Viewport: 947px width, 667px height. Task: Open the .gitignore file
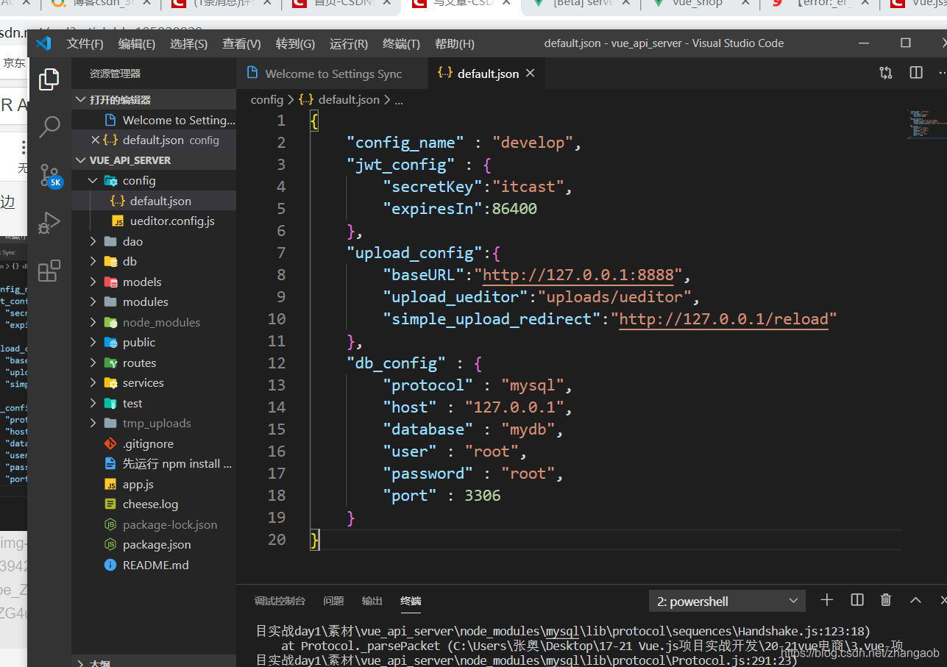[x=154, y=443]
